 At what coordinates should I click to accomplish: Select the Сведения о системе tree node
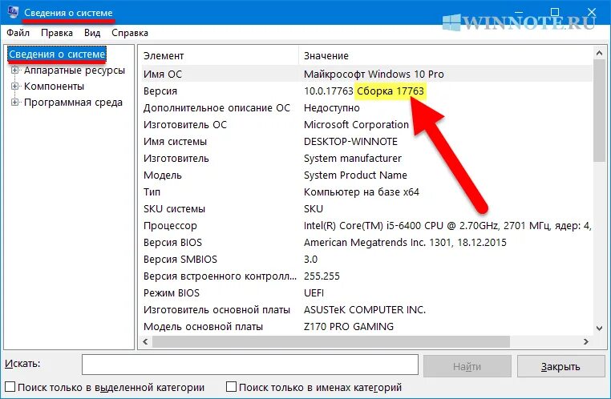pyautogui.click(x=57, y=54)
